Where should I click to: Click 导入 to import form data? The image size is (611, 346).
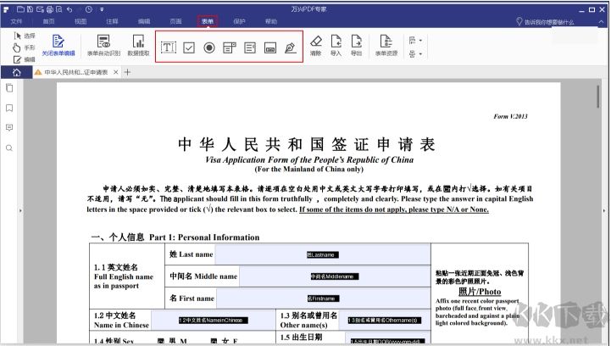click(336, 45)
